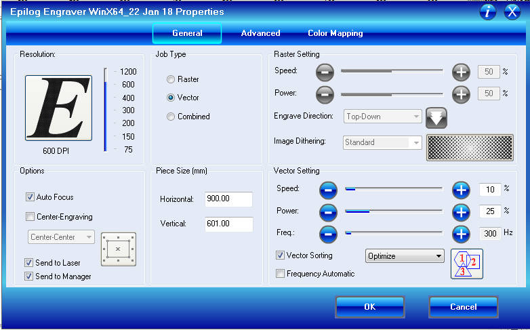Enable the Frequency Automatic checkbox
The height and width of the screenshot is (330, 530).
coord(280,274)
